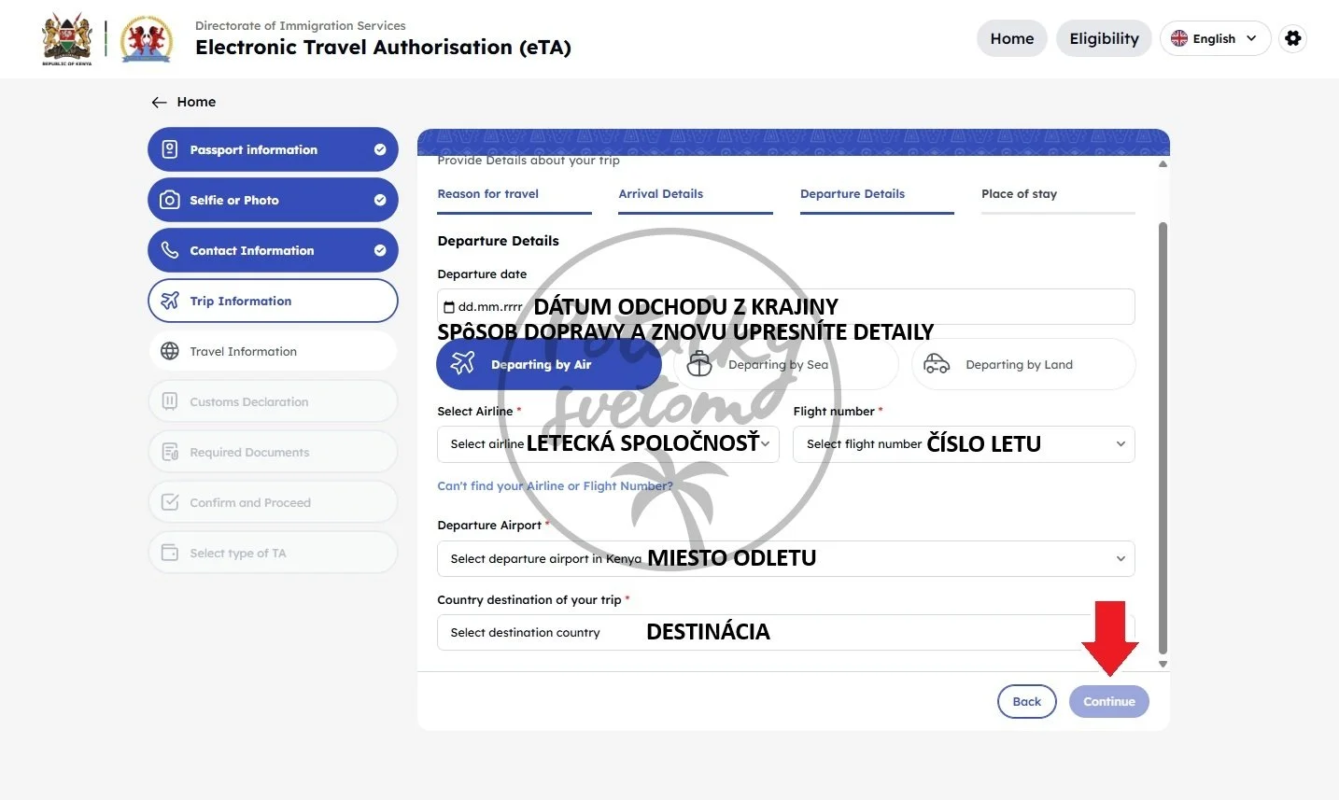The image size is (1339, 800).
Task: Open the Confirm and Proceed step
Action: click(x=273, y=502)
